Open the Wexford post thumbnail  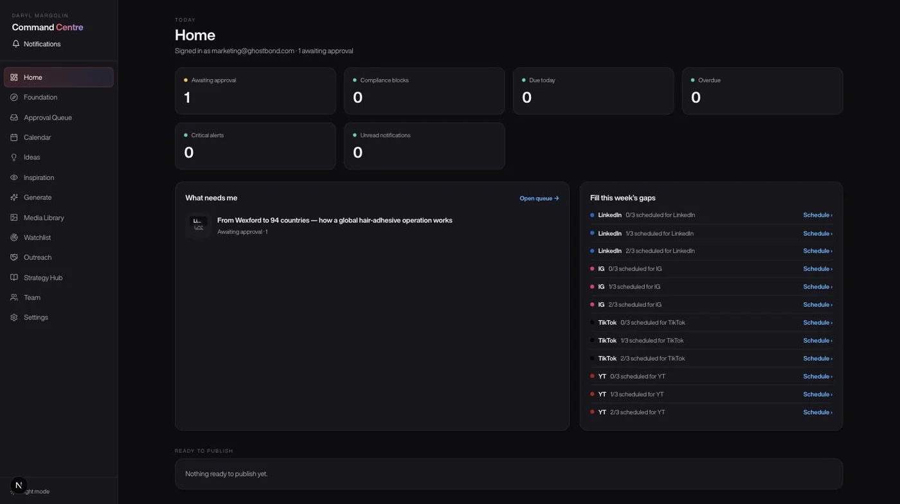click(x=199, y=225)
